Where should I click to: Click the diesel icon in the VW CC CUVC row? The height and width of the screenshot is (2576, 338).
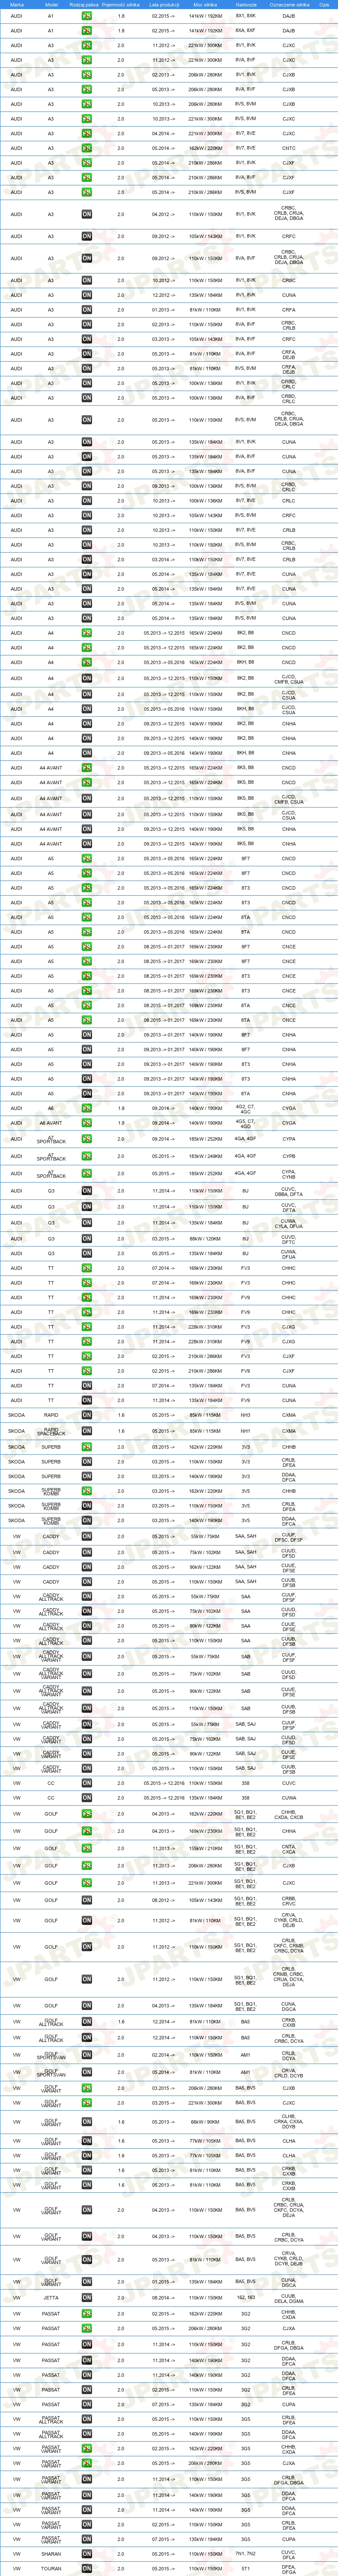(87, 1783)
